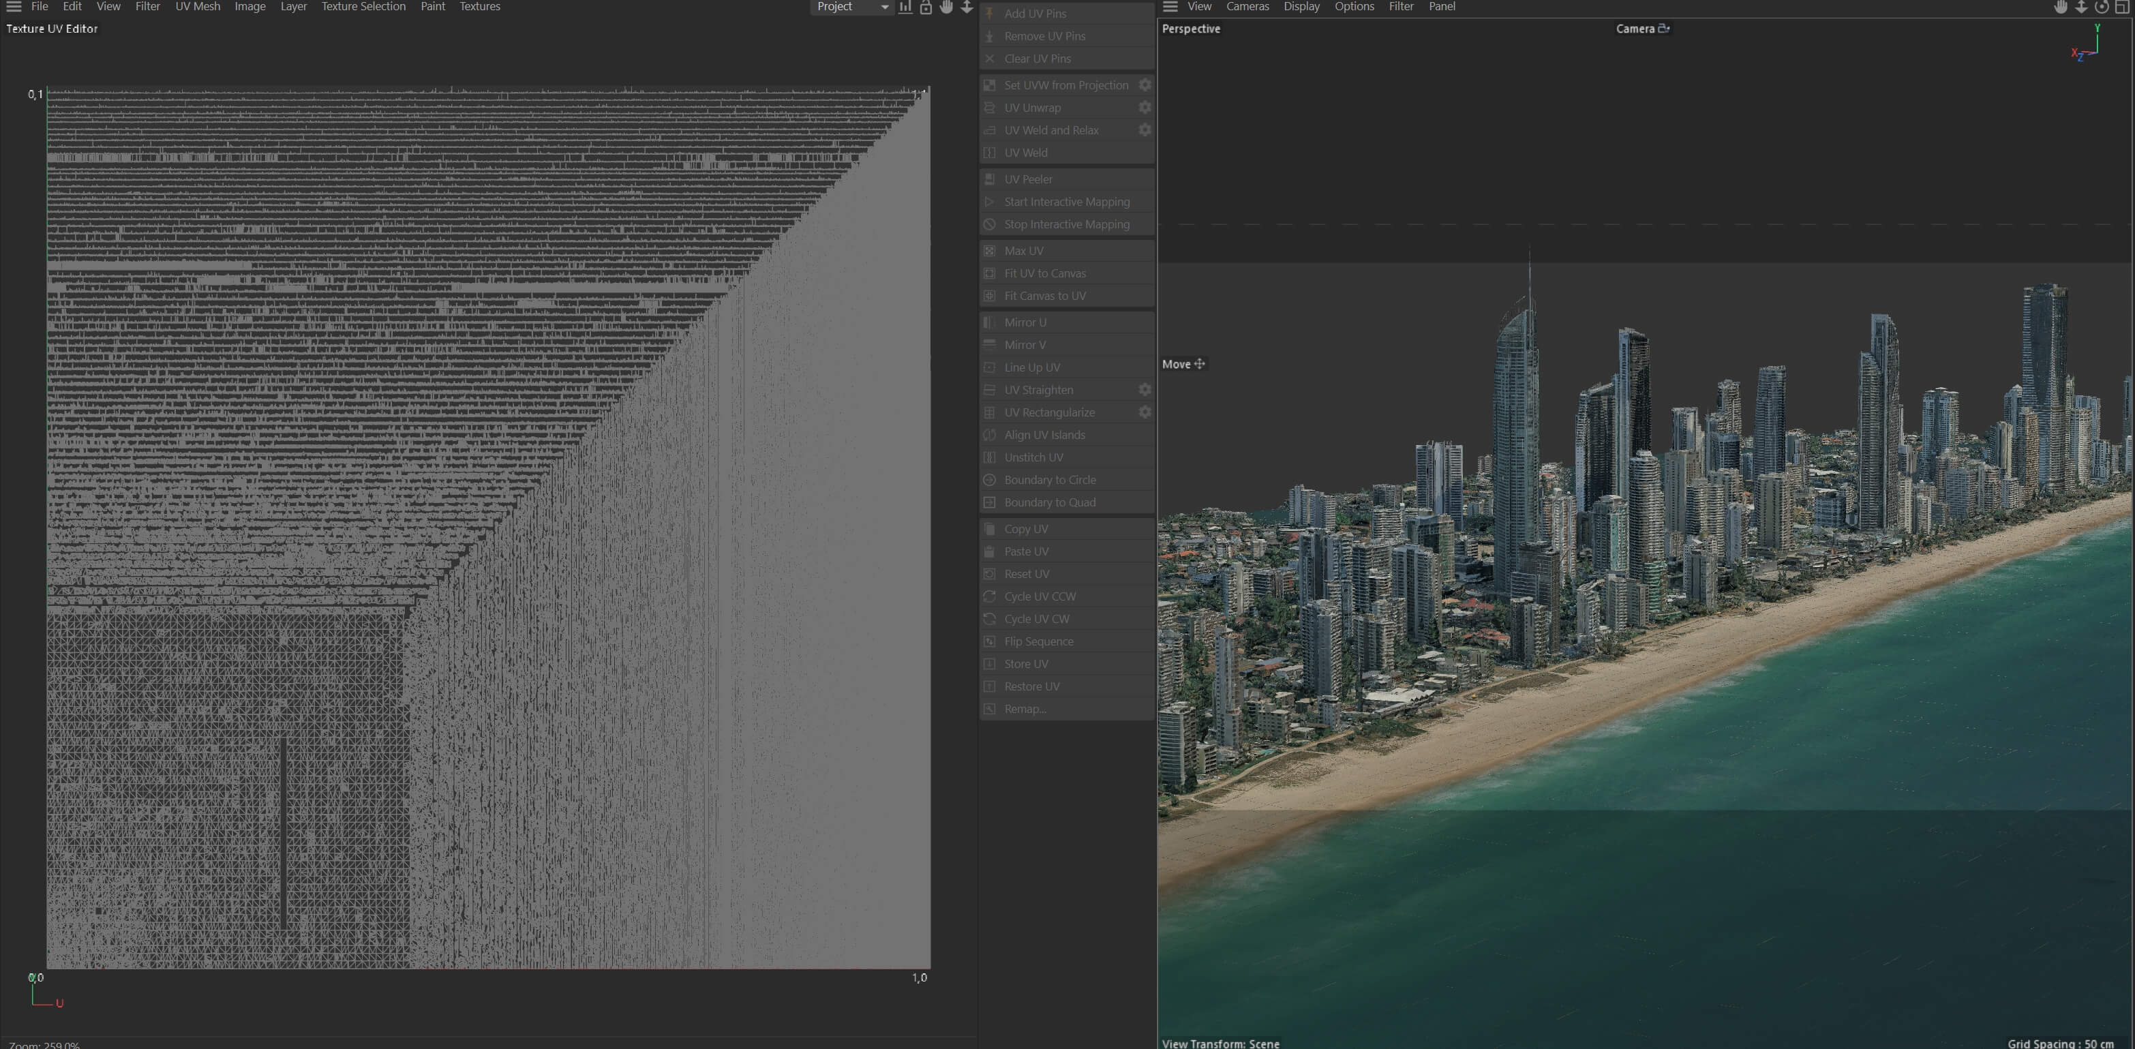Select the UV editor zoom arrows icon
This screenshot has width=2135, height=1049.
tap(967, 7)
